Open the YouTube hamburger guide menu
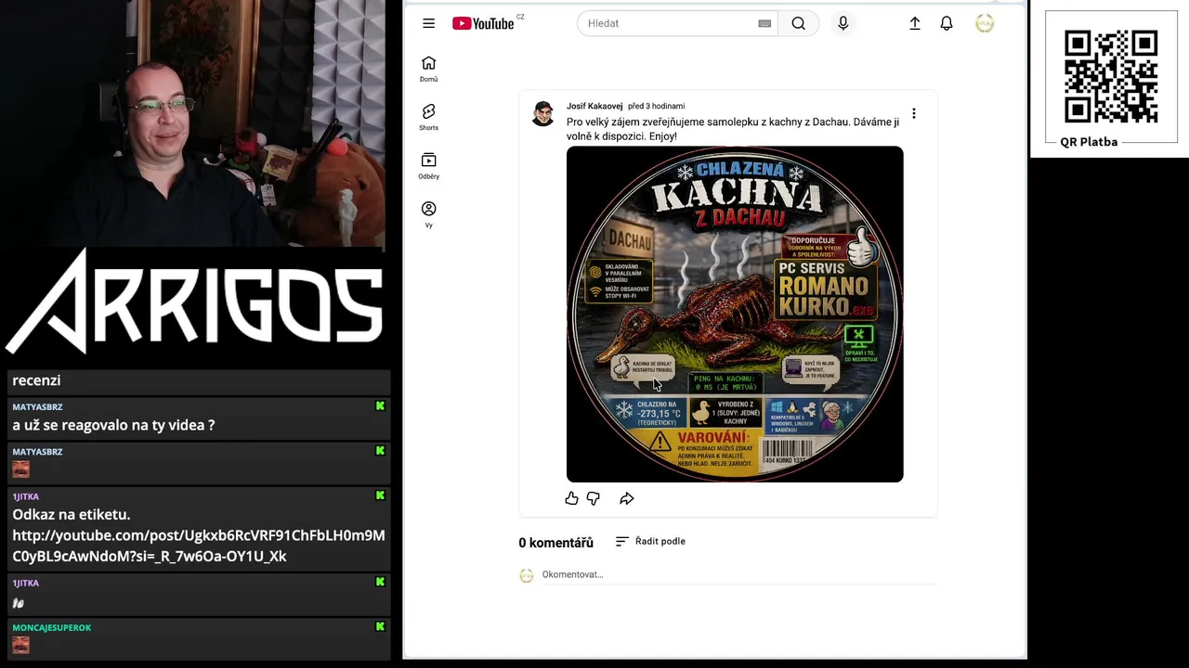Viewport: 1189px width, 668px height. (x=428, y=23)
